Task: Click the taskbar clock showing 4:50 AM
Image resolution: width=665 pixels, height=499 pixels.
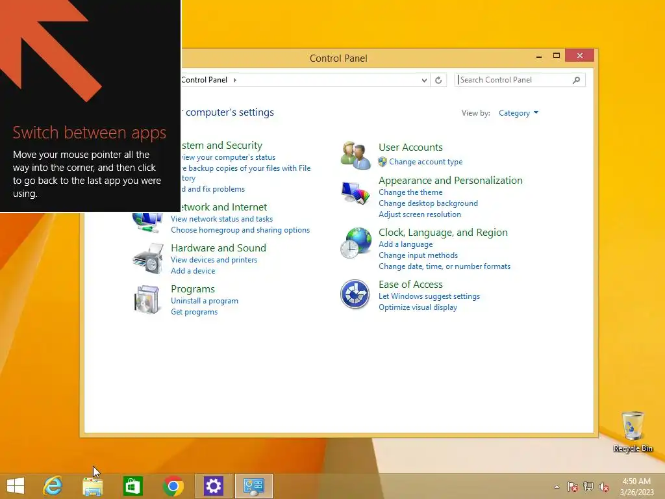Action: click(x=636, y=487)
